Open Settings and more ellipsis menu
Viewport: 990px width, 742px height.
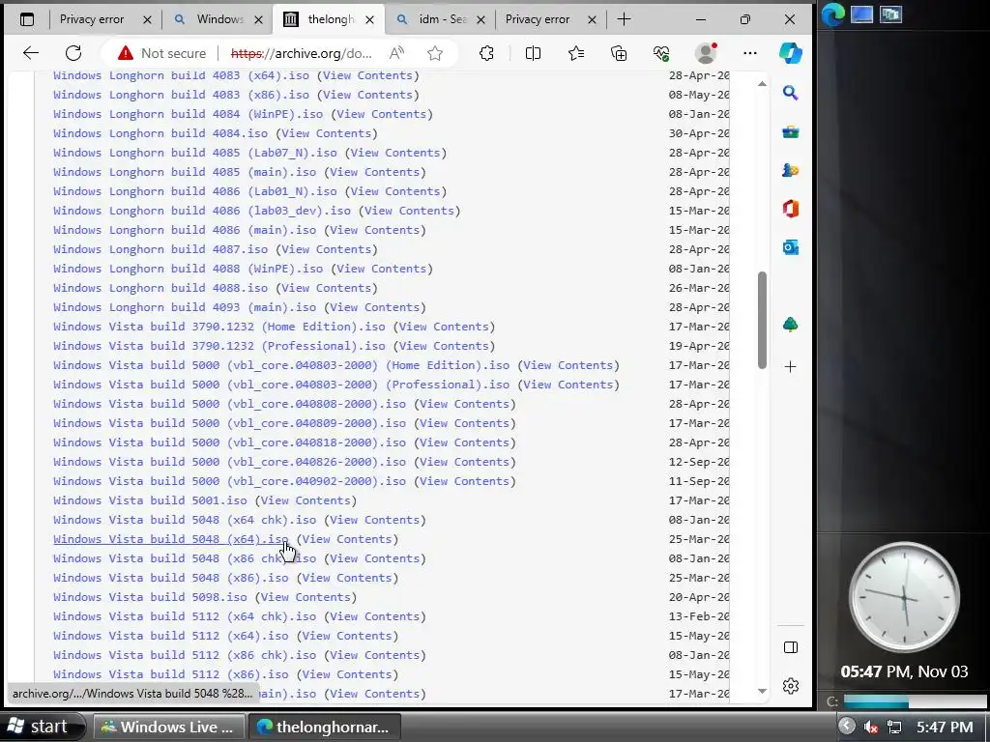(x=750, y=54)
